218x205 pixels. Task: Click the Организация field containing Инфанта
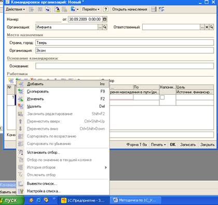[66, 27]
